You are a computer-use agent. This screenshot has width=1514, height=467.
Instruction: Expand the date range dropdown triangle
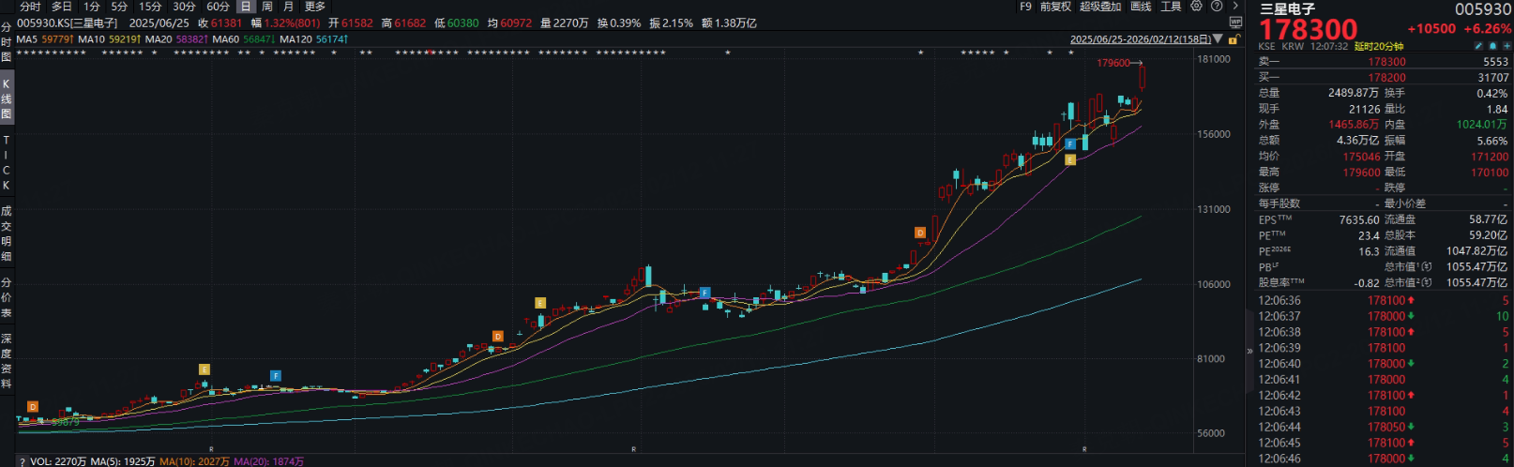click(1218, 39)
